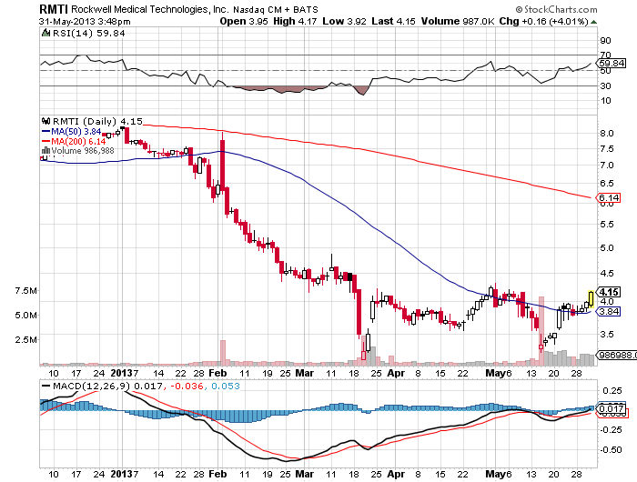637x482 pixels.
Task: Click the blue 0.053 MACD histogram value
Action: click(x=226, y=386)
